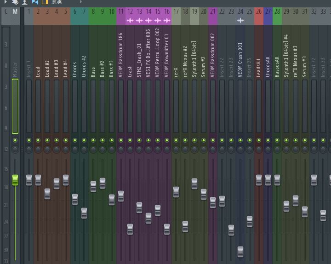Click the Chords #2 volume fader
The image size is (331, 264).
tap(84, 213)
